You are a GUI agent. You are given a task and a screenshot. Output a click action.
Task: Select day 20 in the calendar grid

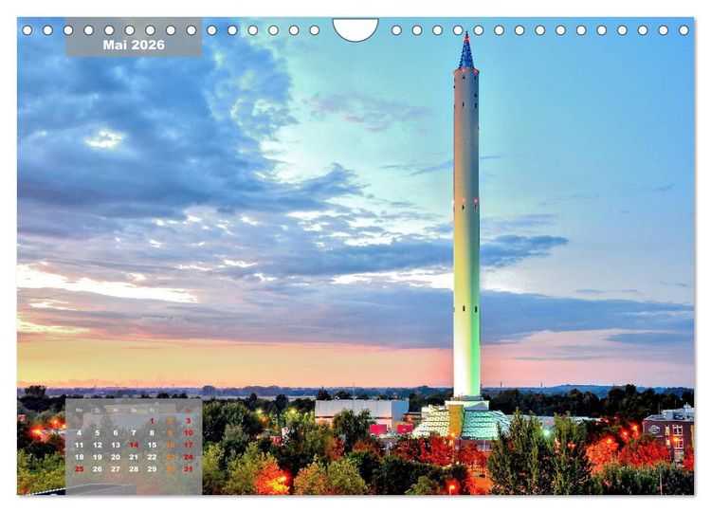coord(115,457)
